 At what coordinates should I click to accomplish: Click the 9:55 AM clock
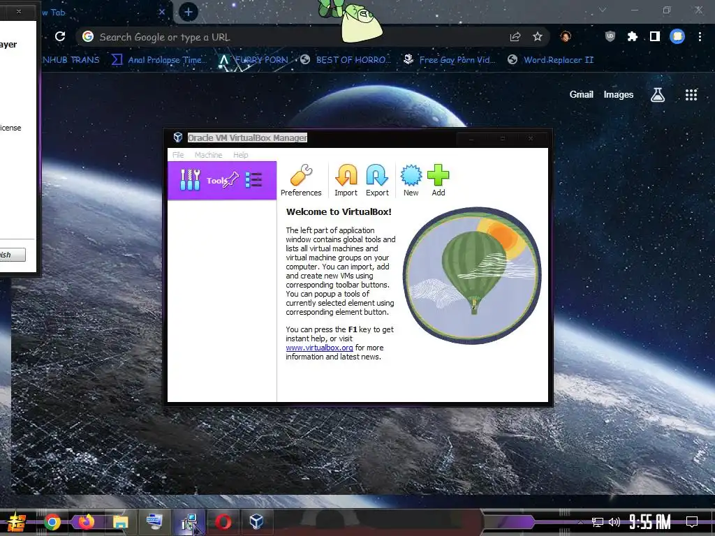click(650, 521)
